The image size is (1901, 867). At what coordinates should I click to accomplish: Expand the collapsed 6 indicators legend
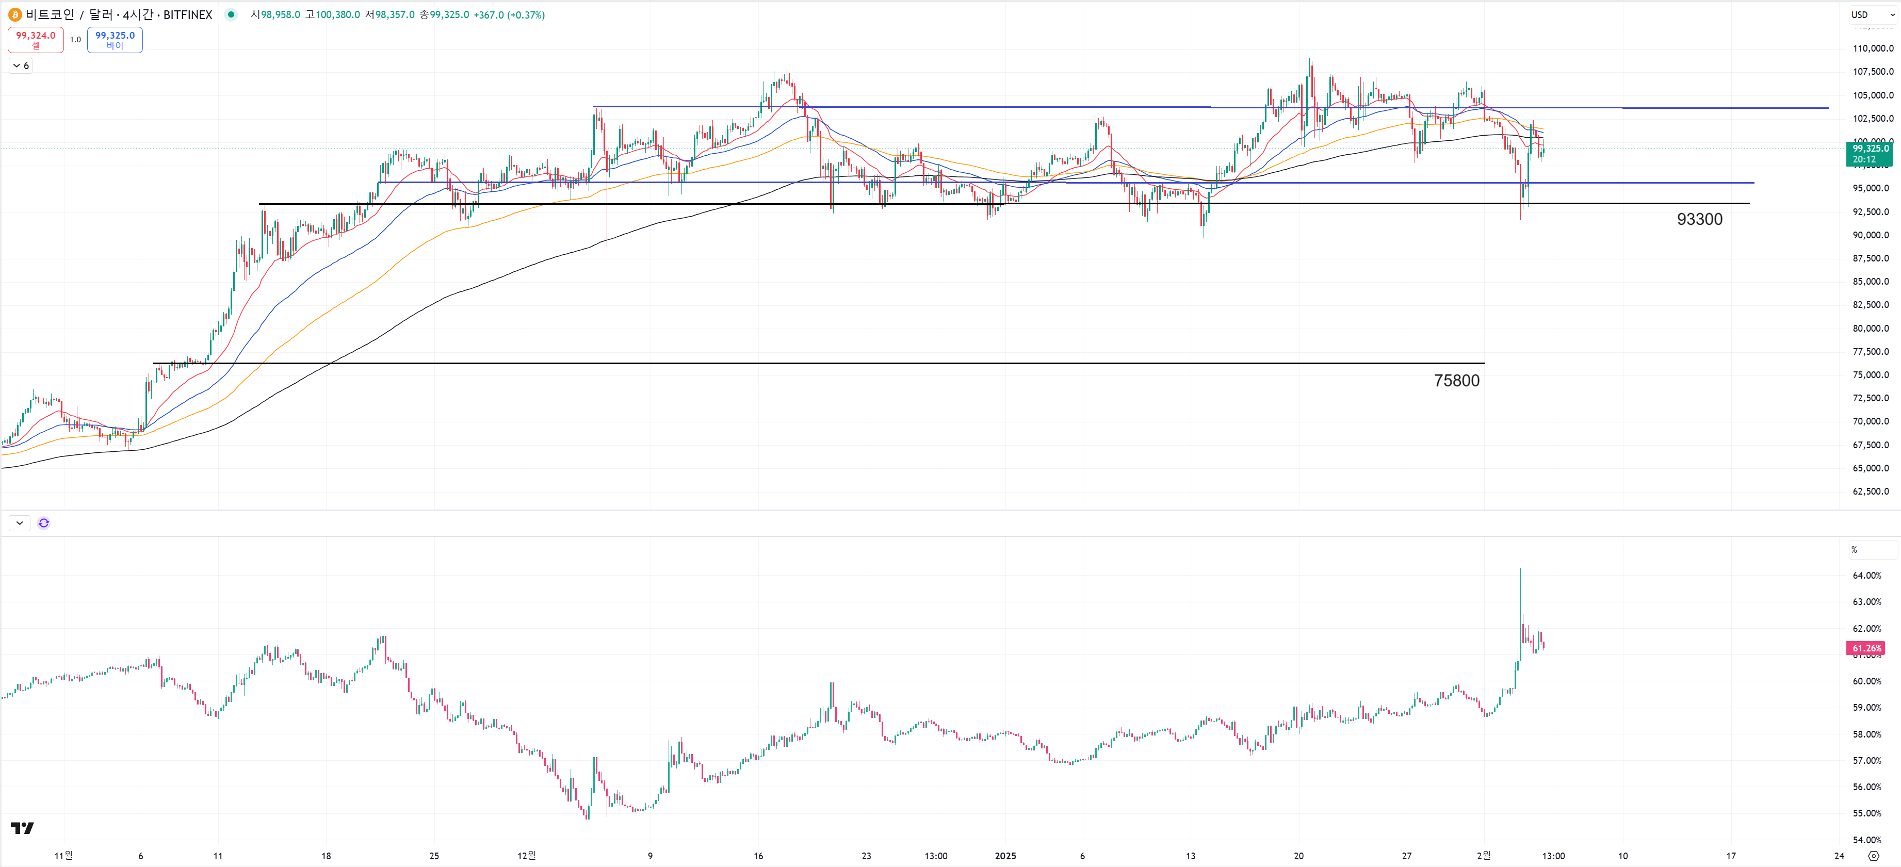tap(21, 66)
